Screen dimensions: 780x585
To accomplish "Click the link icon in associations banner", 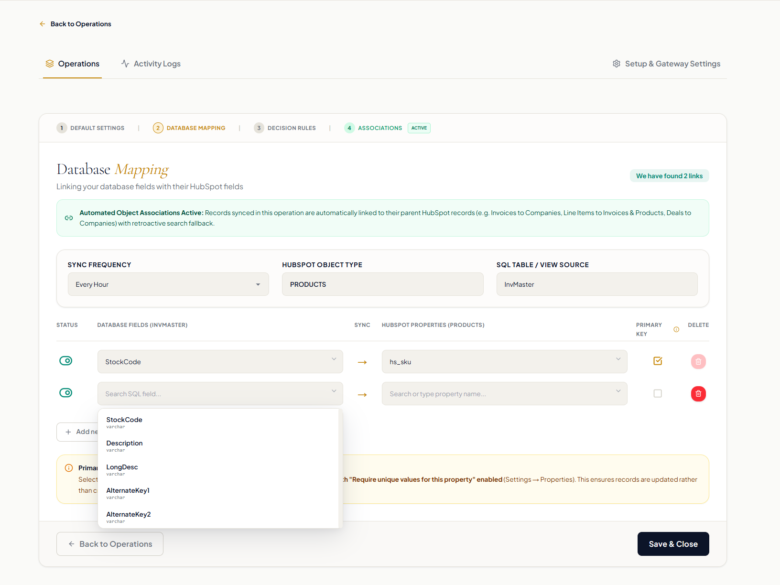I will click(69, 218).
